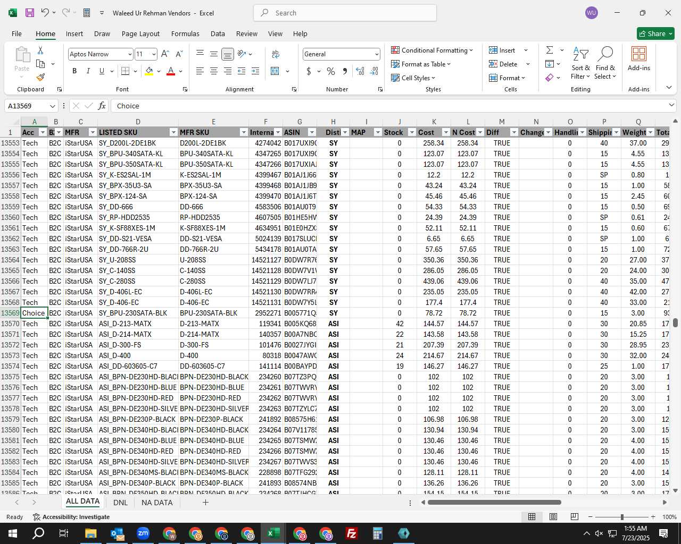
Task: Apply the red Font Color swatch
Action: [x=171, y=71]
